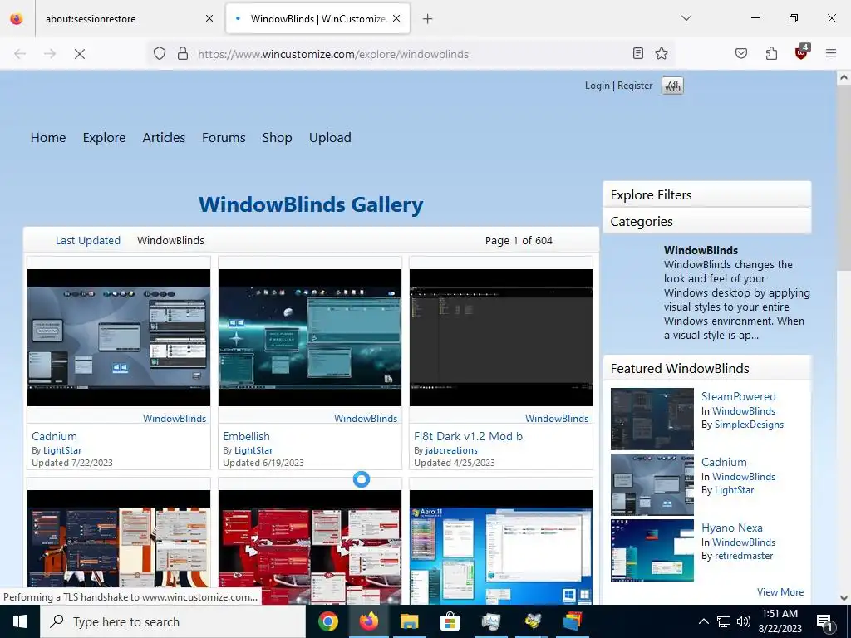Close the about:sessionrestore tab
851x638 pixels.
(209, 18)
